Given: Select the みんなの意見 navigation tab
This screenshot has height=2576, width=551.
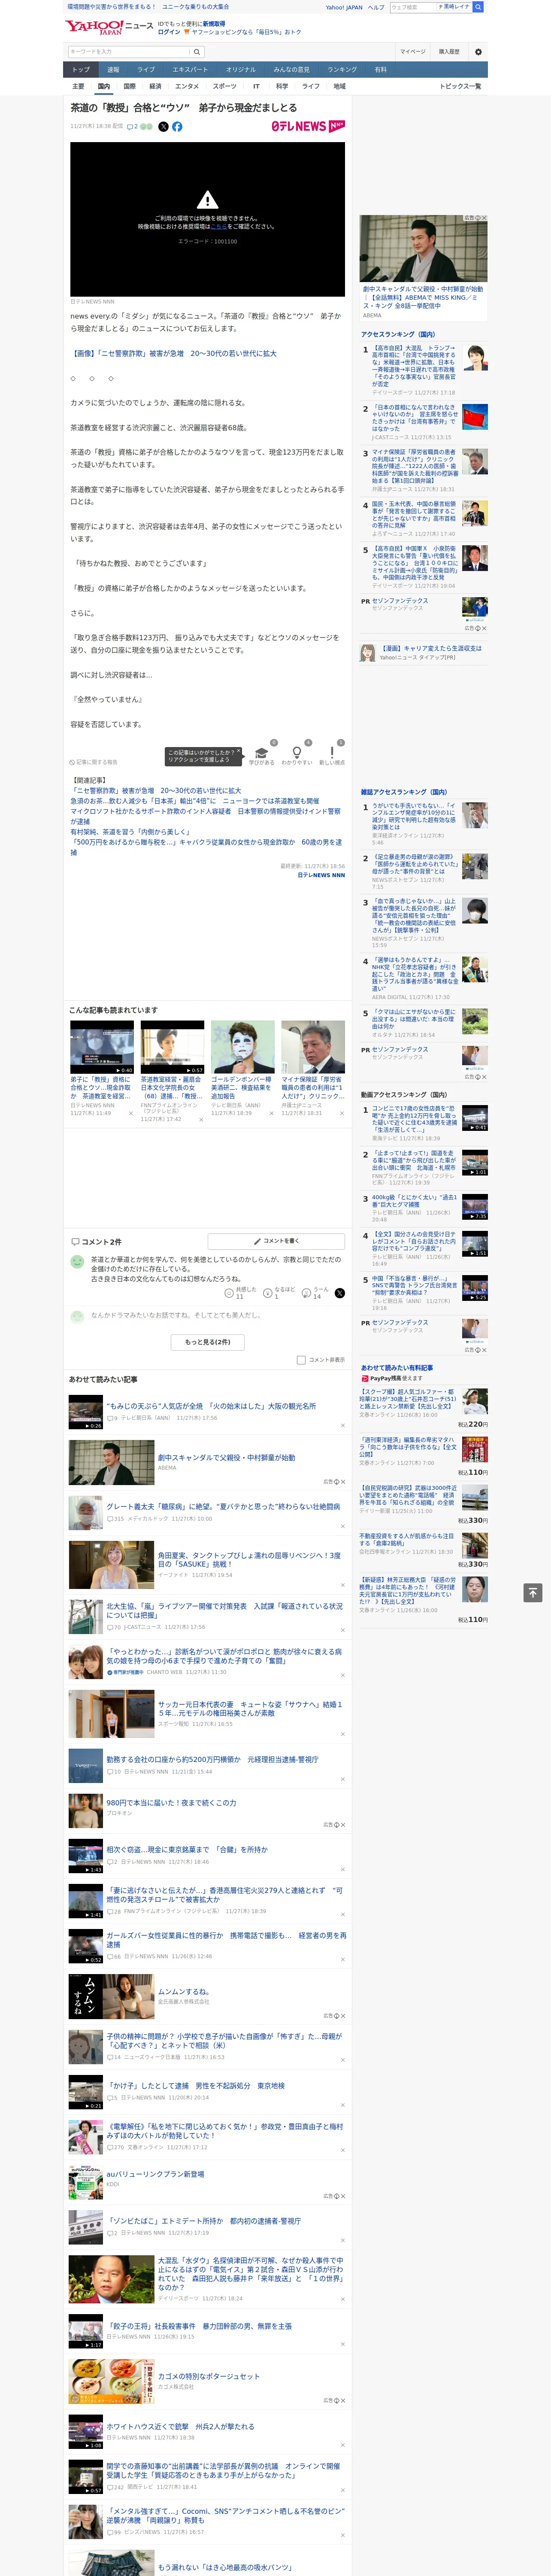Looking at the screenshot, I should [x=291, y=70].
